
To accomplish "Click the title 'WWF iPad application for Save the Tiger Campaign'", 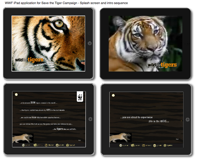I will click(x=41, y=3).
